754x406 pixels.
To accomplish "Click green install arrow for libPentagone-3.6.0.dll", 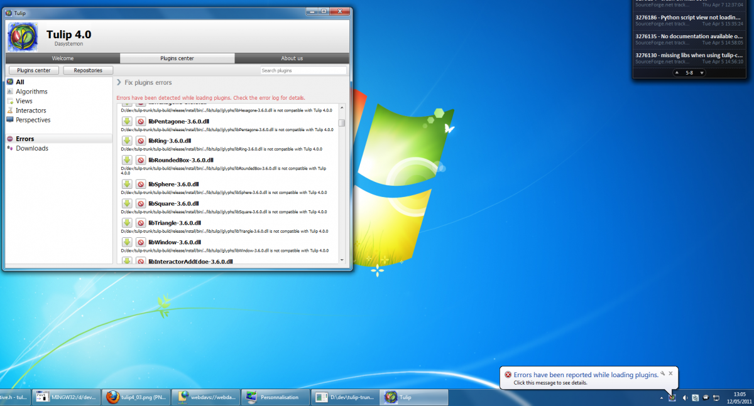I will click(126, 122).
